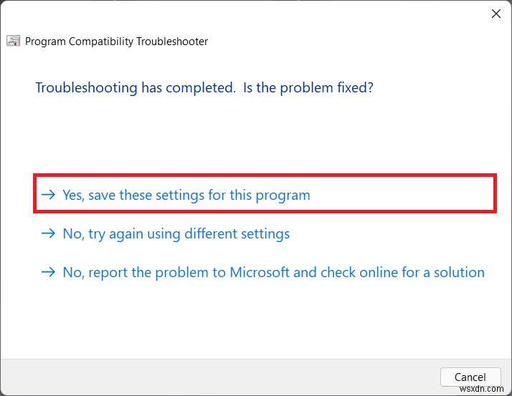Click the arrow beside 'No, try again'
Image resolution: width=512 pixels, height=396 pixels.
[x=48, y=233]
